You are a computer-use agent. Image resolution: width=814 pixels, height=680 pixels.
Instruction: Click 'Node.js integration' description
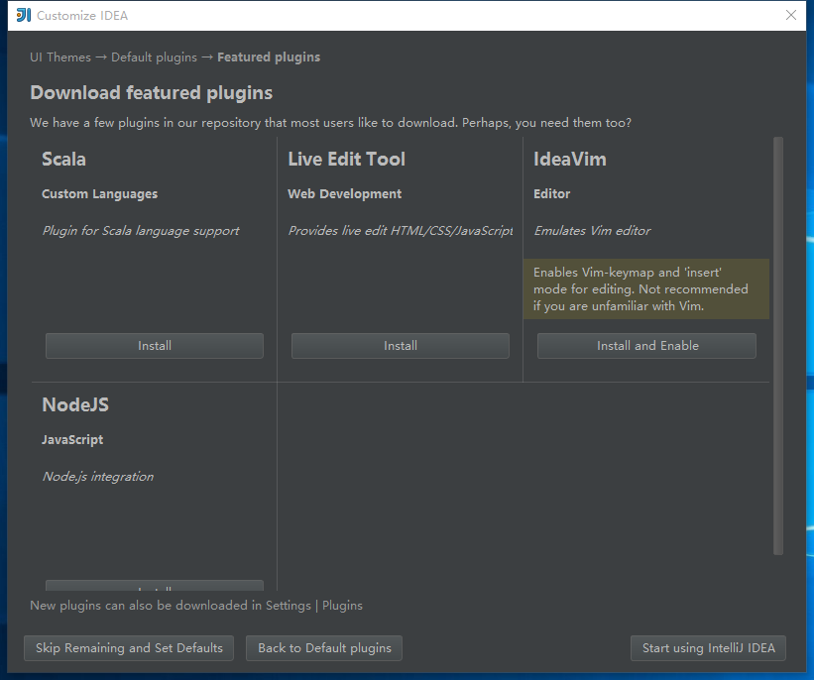pyautogui.click(x=98, y=477)
